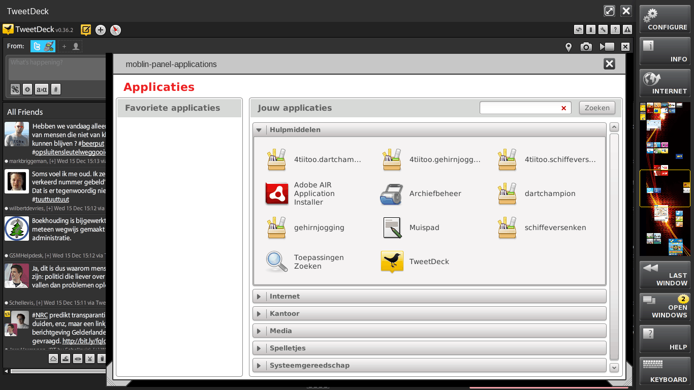Open the INFO panel
This screenshot has height=390, width=694.
click(665, 51)
